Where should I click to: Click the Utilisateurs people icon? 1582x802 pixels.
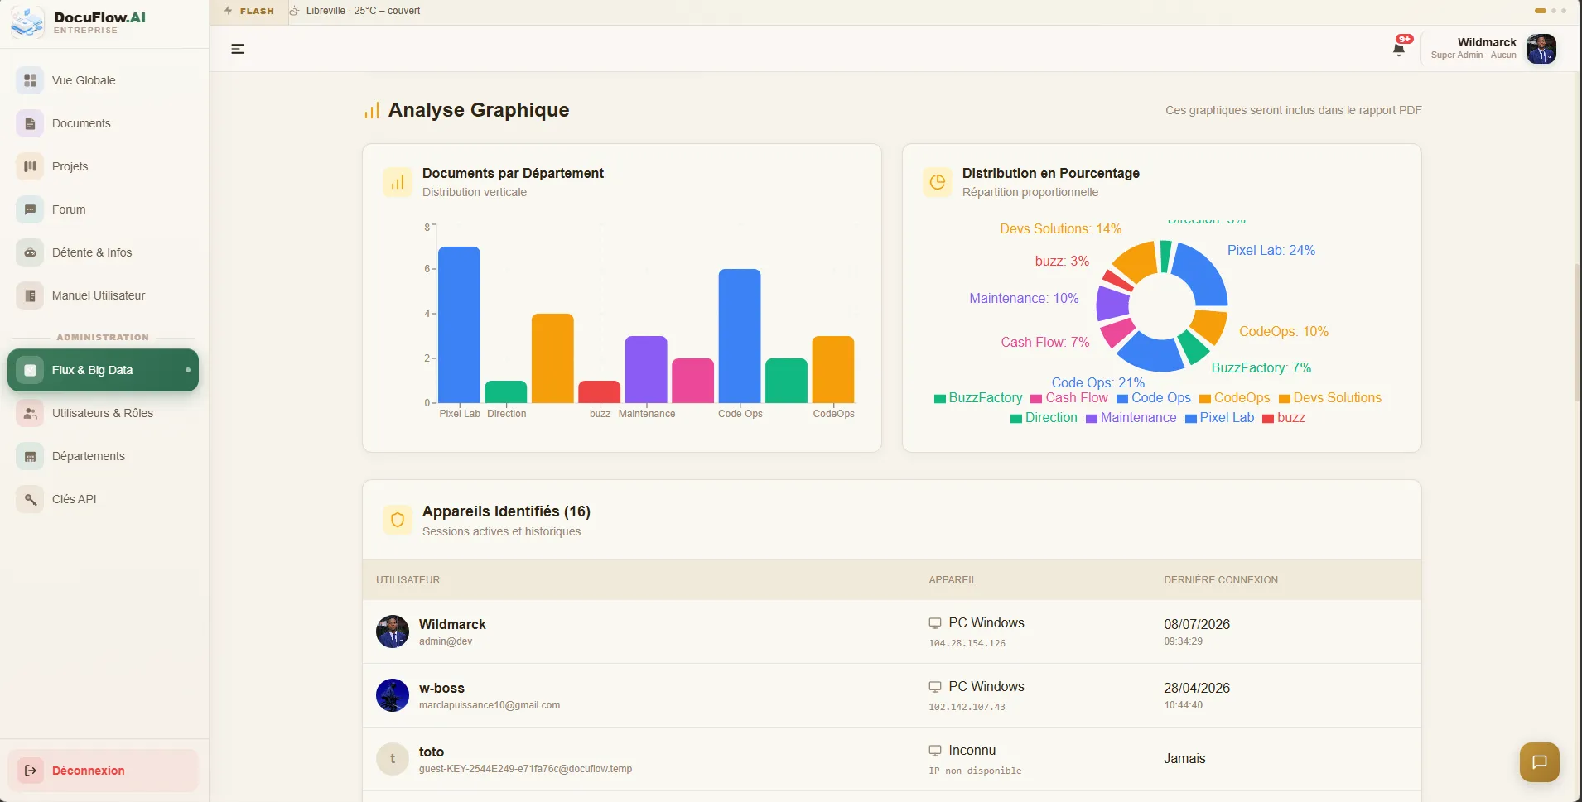(x=30, y=413)
